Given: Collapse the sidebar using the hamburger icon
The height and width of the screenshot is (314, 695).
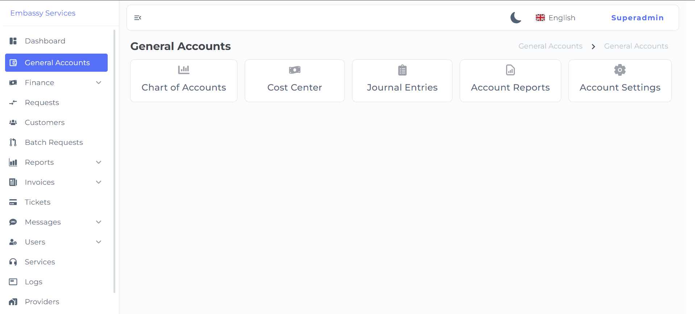Looking at the screenshot, I should coord(137,17).
